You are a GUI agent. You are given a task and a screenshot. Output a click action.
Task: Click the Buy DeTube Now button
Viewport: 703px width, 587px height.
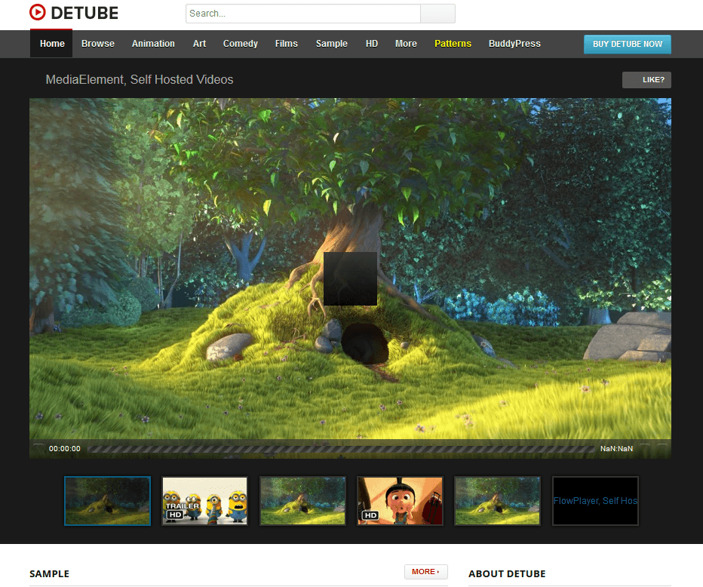tap(628, 44)
